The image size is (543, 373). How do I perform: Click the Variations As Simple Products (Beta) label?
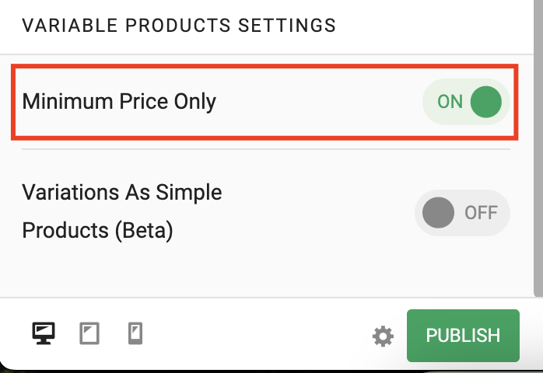click(x=122, y=211)
